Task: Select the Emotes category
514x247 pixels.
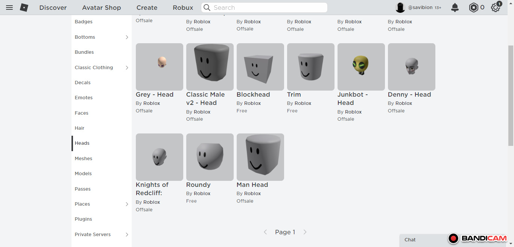Action: [84, 98]
